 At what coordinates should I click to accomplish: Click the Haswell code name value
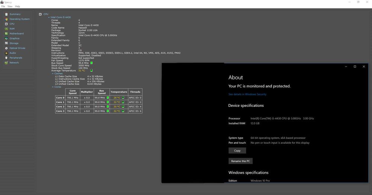click(x=83, y=28)
